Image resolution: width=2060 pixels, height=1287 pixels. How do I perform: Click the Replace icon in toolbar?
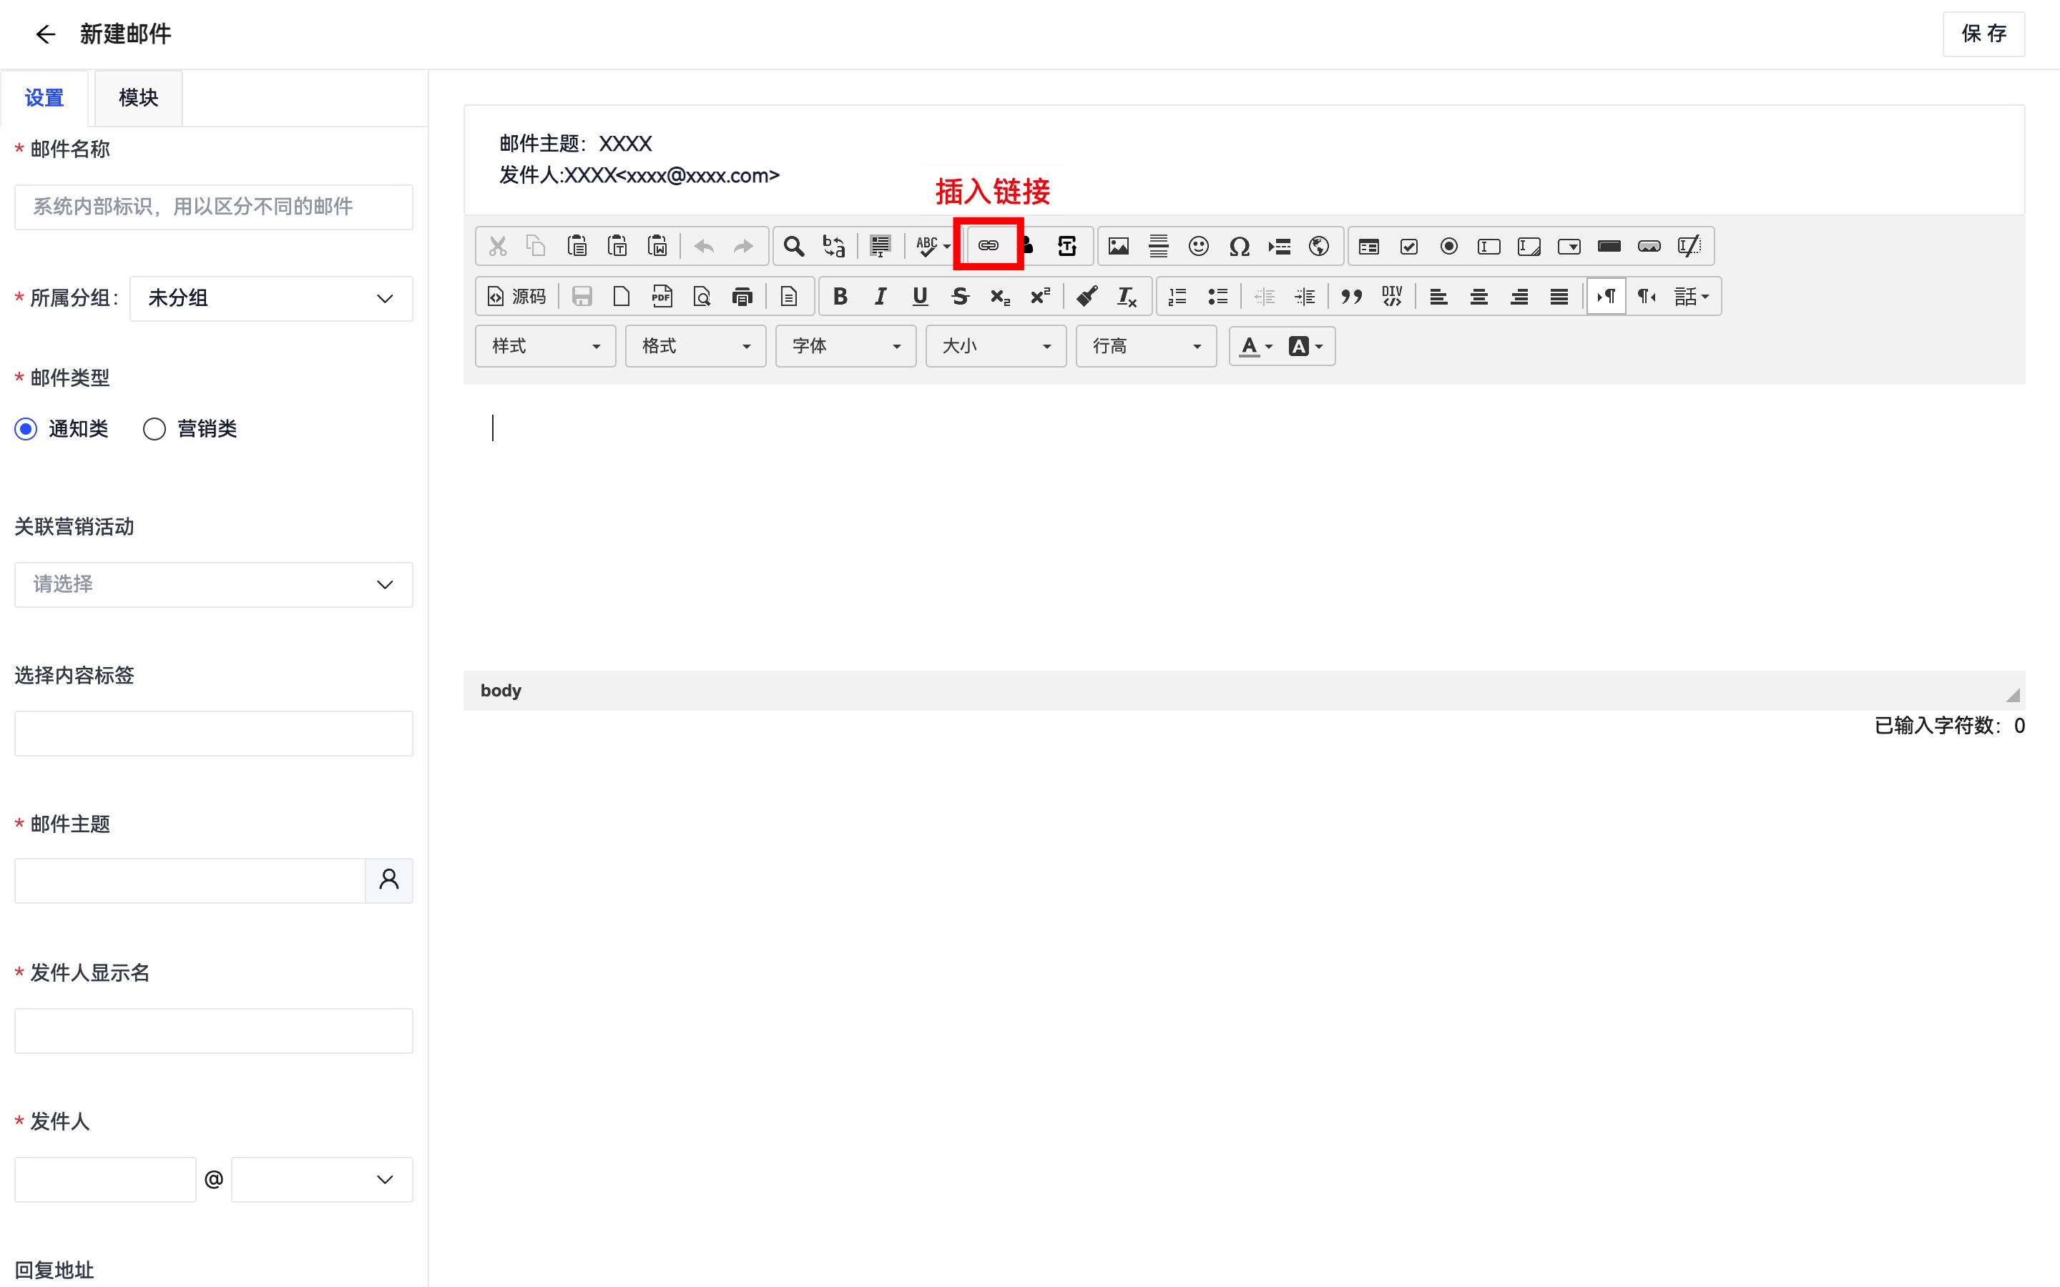pyautogui.click(x=834, y=247)
